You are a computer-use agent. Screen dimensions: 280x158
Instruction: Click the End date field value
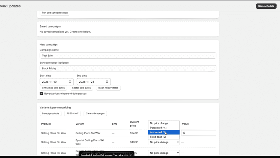[x=87, y=82]
